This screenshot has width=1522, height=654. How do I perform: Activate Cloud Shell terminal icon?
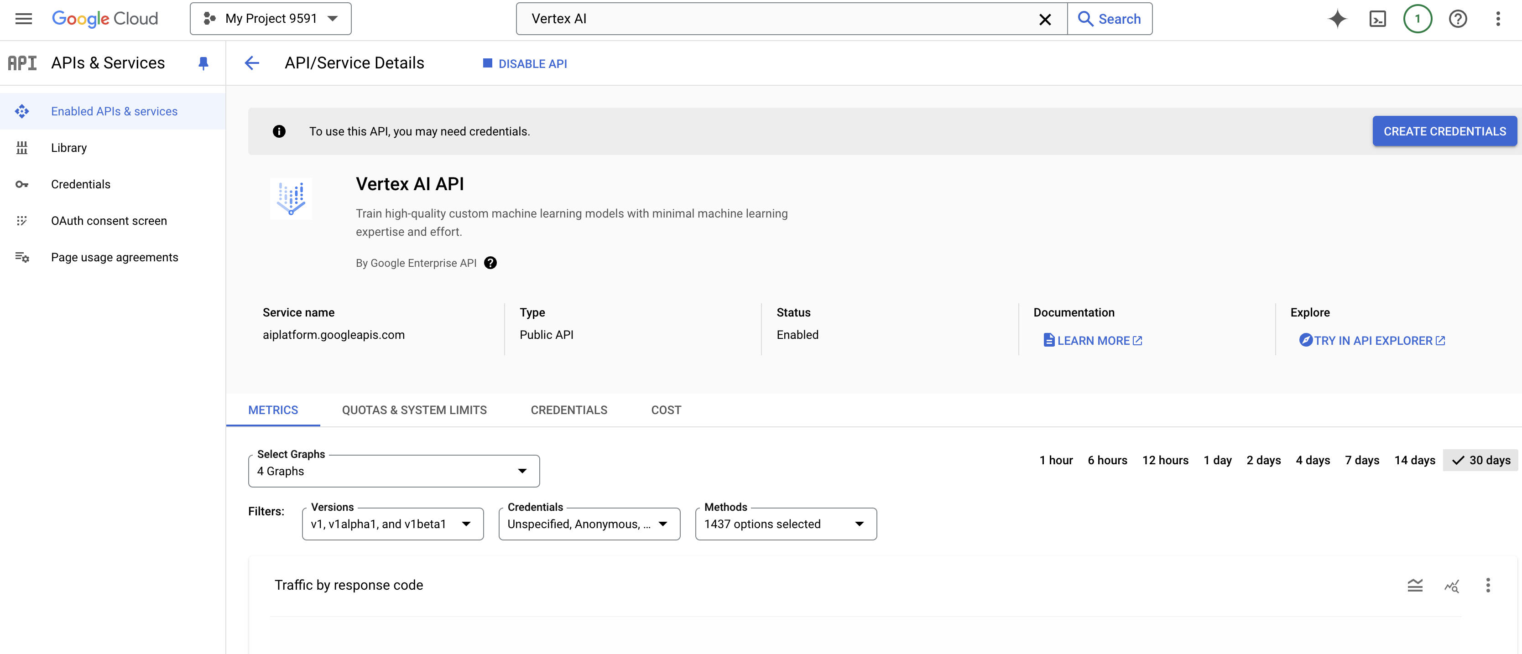click(1377, 19)
